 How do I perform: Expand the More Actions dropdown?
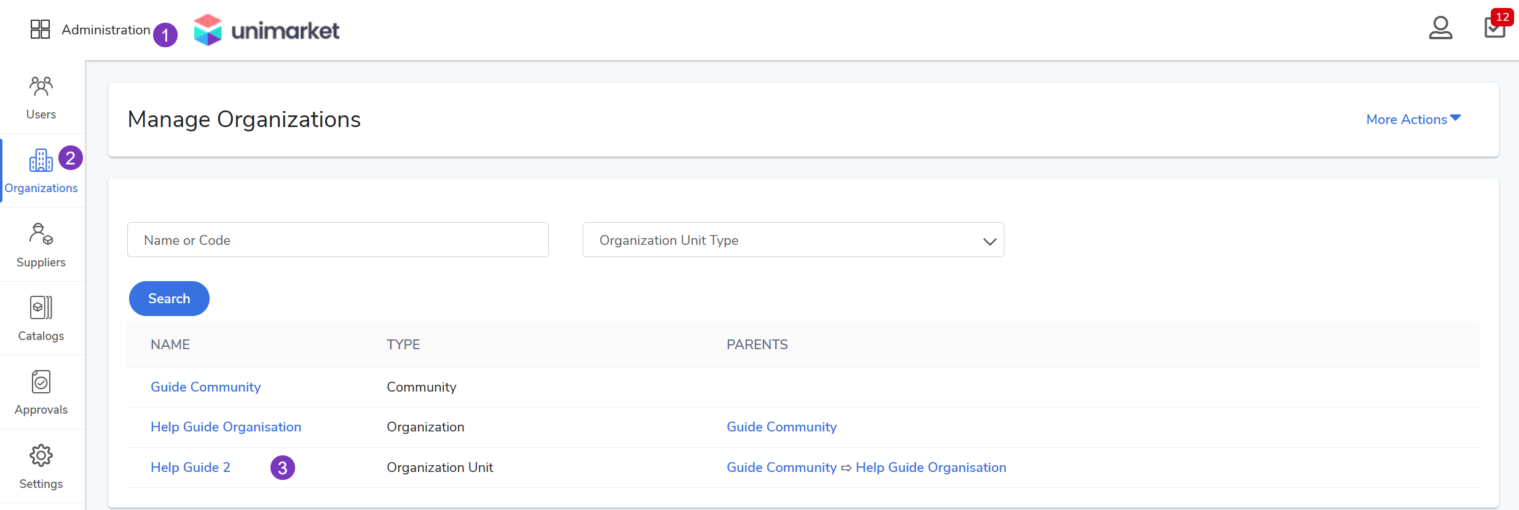pos(1413,119)
